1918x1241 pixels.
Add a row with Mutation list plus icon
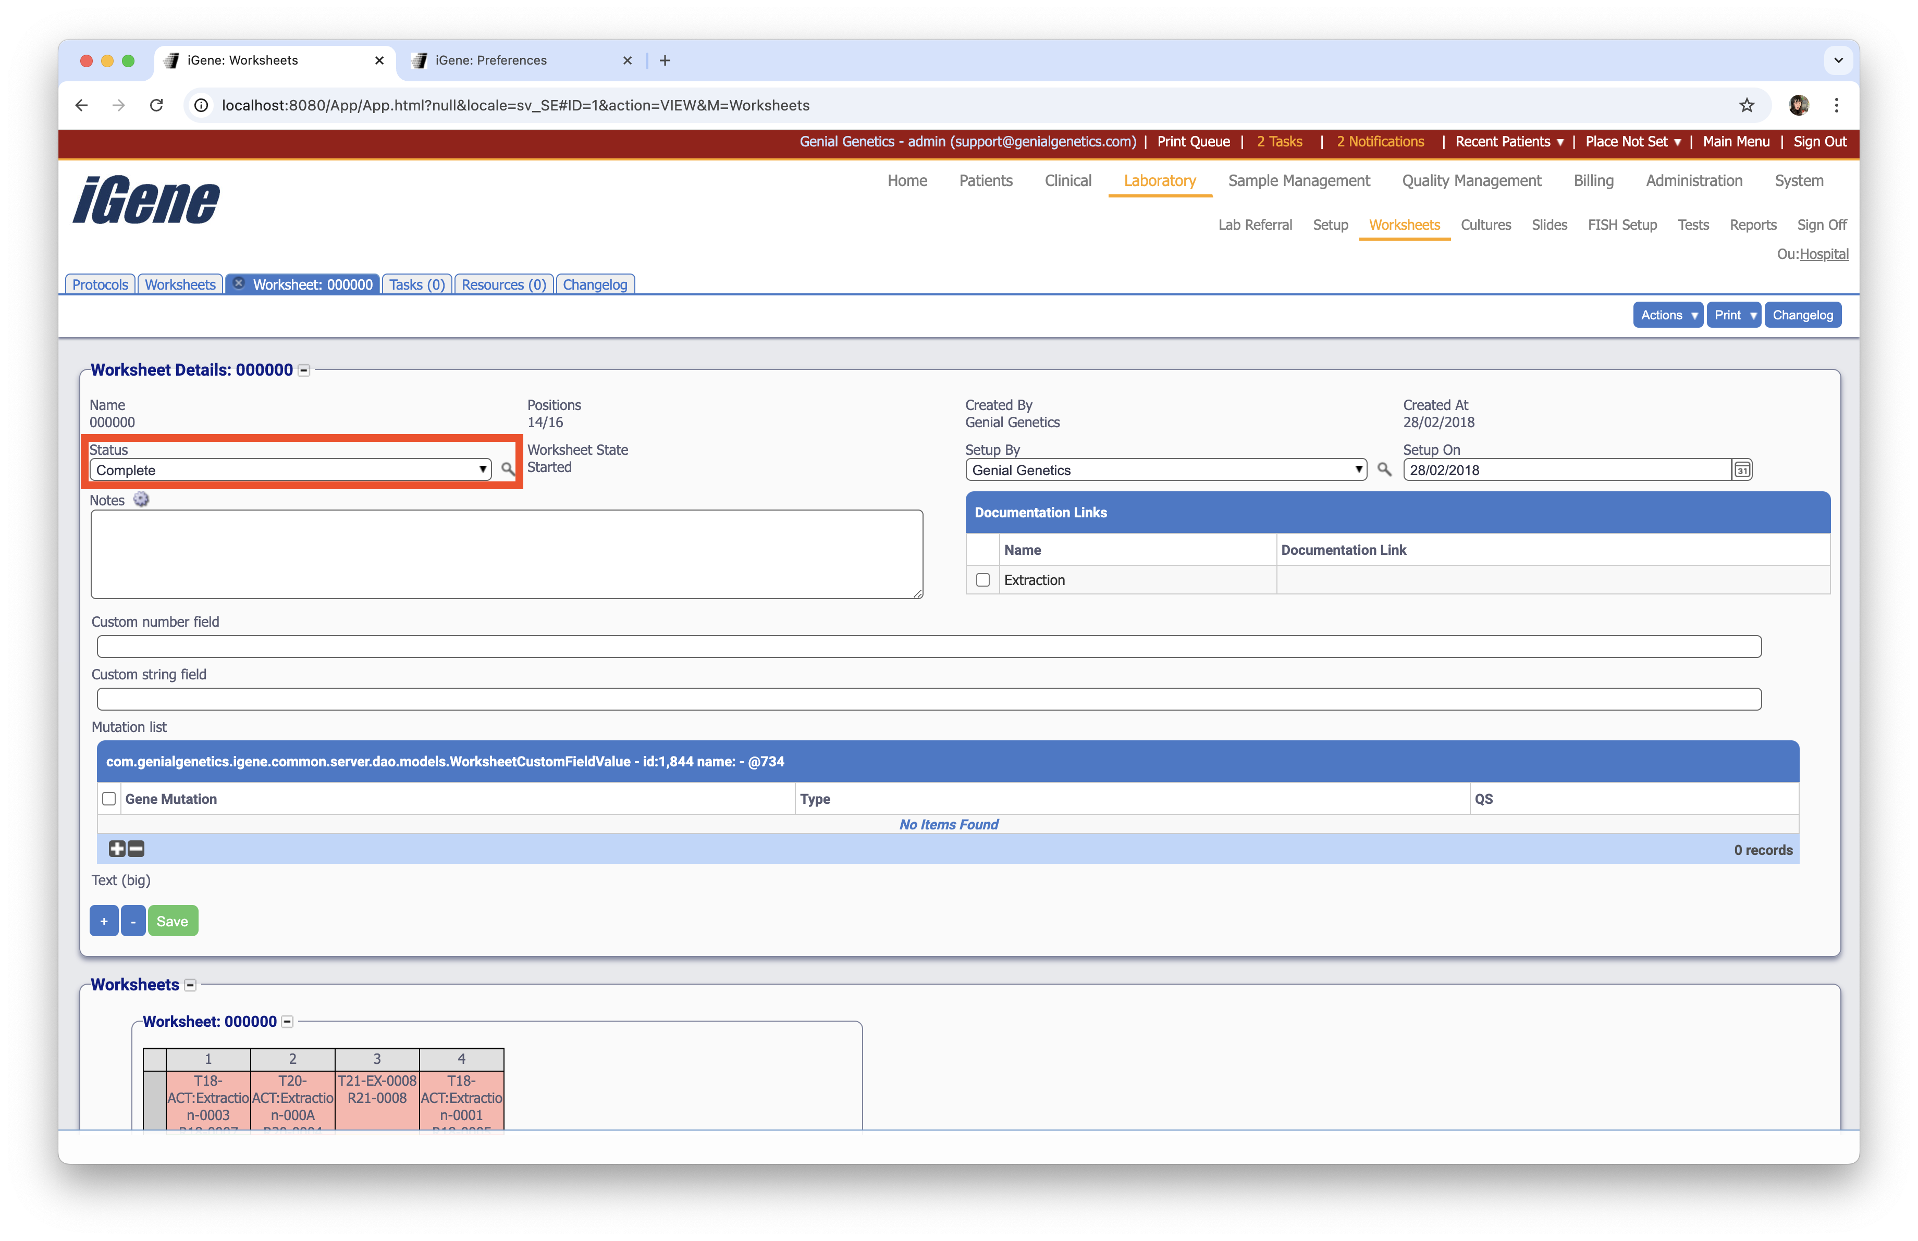pos(117,849)
